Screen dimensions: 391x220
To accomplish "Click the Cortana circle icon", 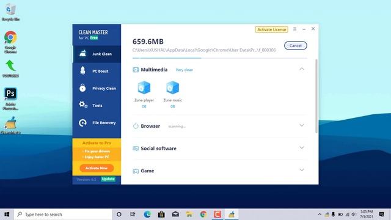I will (119, 215).
